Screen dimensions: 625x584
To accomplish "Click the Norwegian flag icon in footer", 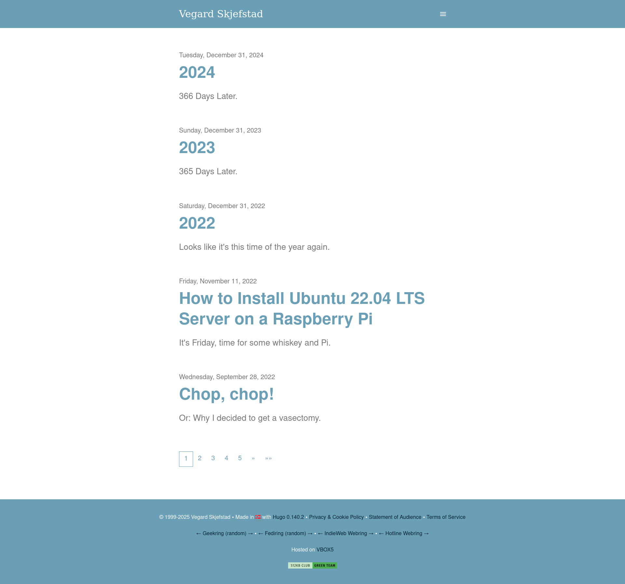I will click(258, 517).
